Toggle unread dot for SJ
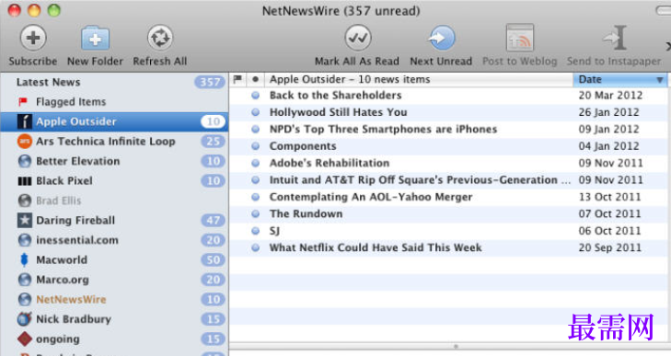Viewport: 671px width, 356px height. 256,231
